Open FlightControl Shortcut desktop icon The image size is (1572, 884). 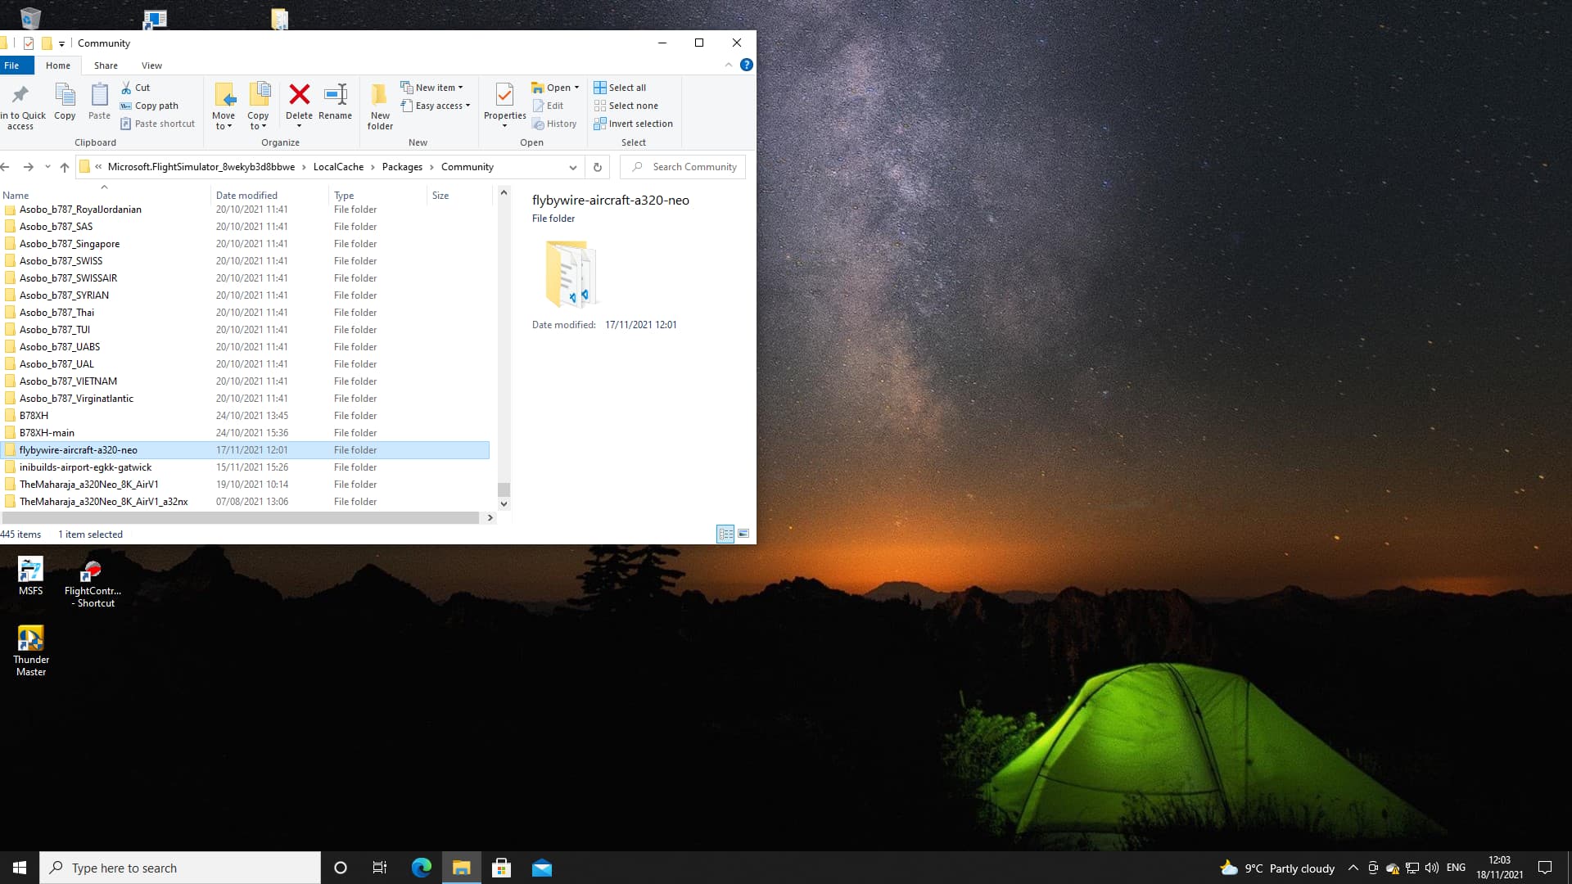pos(93,584)
